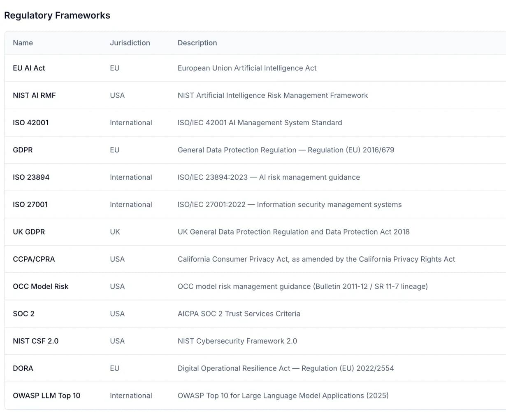The height and width of the screenshot is (412, 506).
Task: Click the Jurisdiction column header
Action: click(x=130, y=43)
